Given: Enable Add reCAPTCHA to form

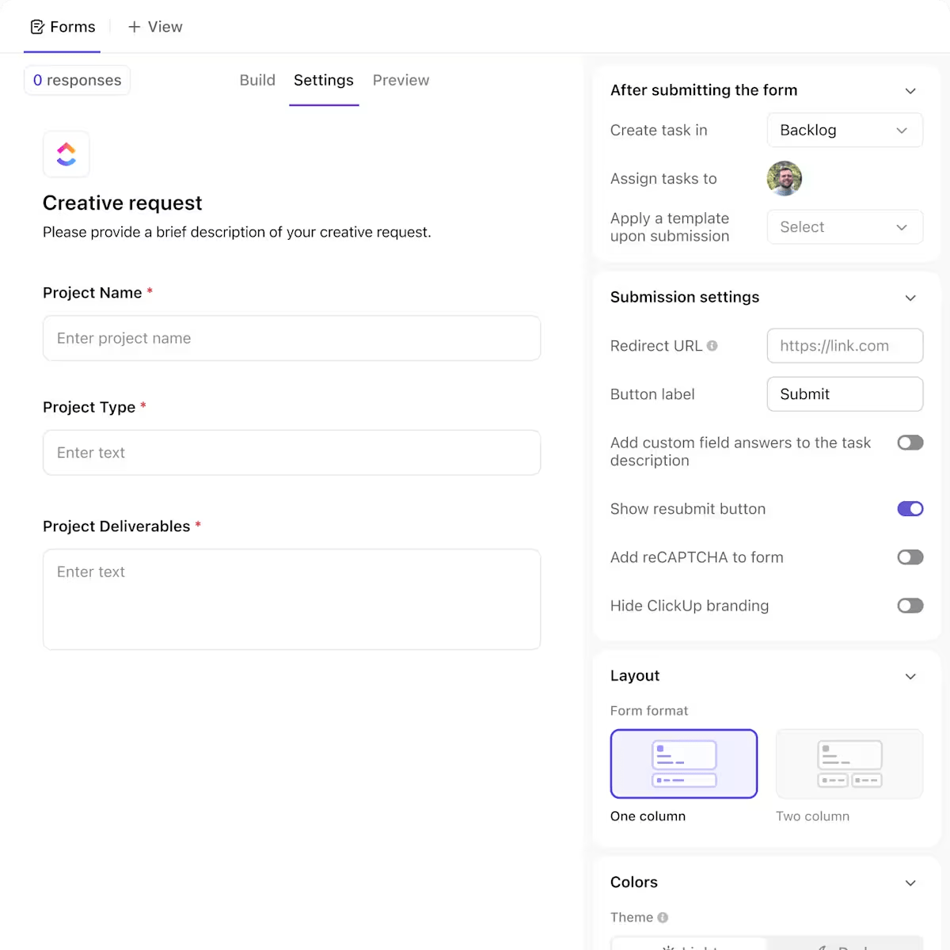Looking at the screenshot, I should 910,557.
